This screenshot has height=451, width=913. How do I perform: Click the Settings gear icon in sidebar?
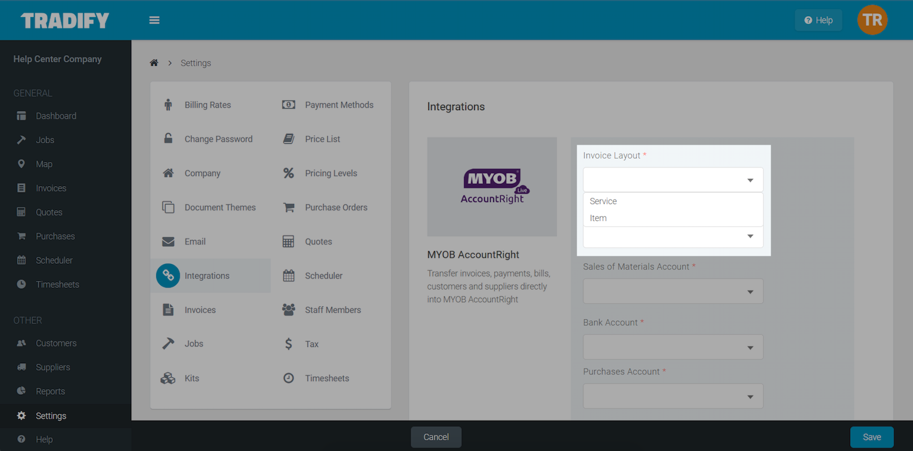tap(21, 416)
